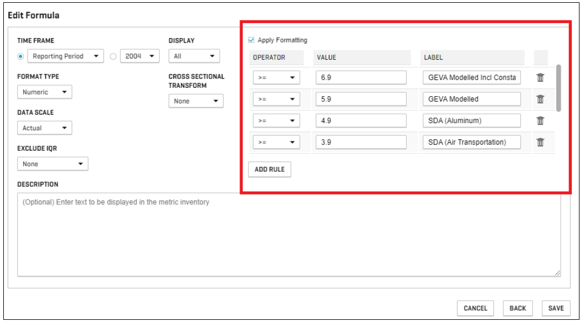
Task: Open operator dropdown for the 4.9 rule
Action: 276,120
